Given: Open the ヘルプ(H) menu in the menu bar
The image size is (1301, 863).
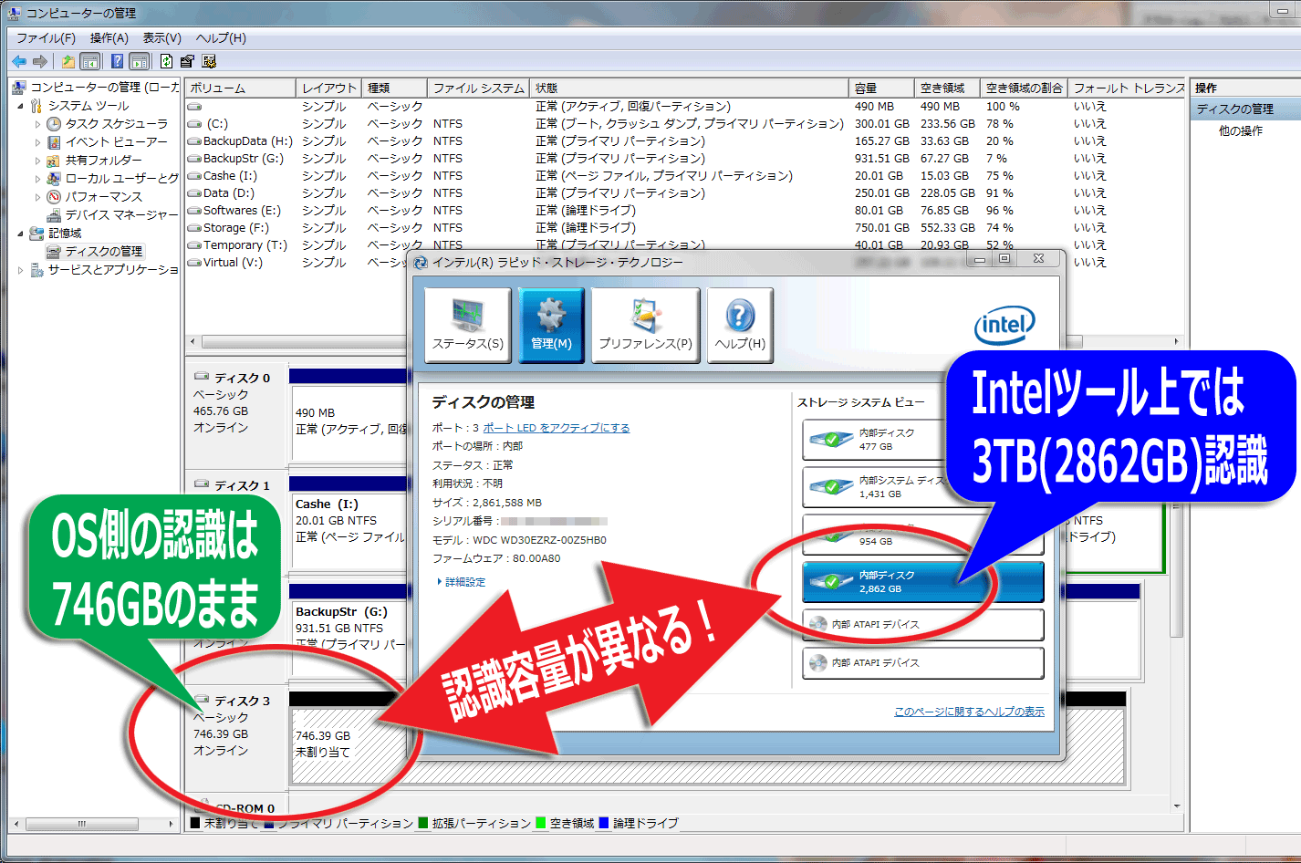Looking at the screenshot, I should [x=221, y=38].
